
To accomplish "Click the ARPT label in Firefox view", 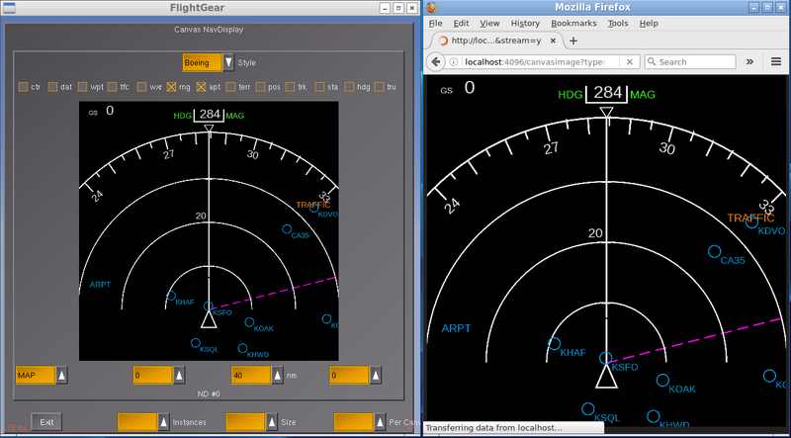I will point(456,328).
